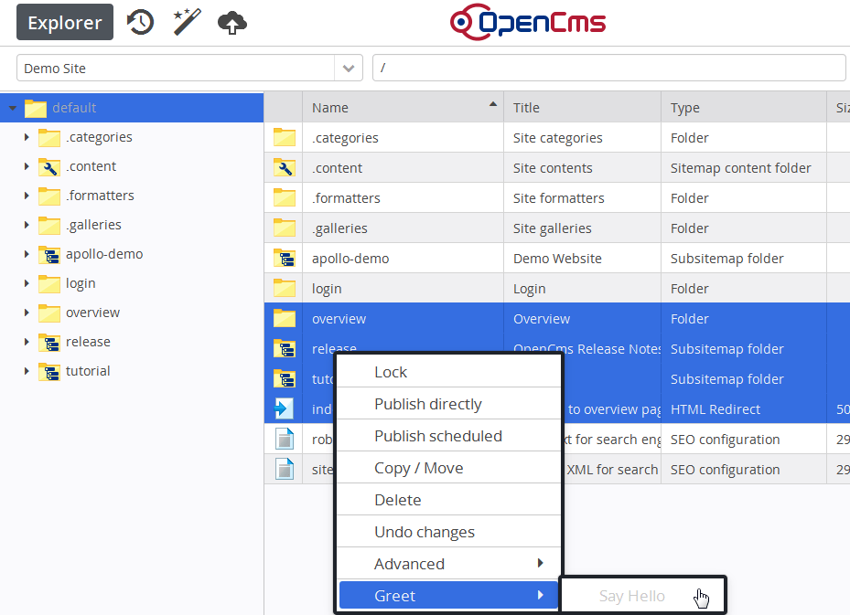Click .categories folder icon in file table
This screenshot has width=850, height=615.
285,137
